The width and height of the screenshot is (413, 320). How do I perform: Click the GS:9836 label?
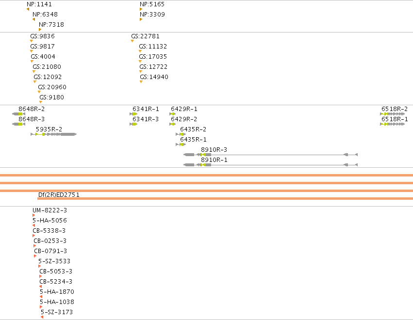[x=42, y=36]
